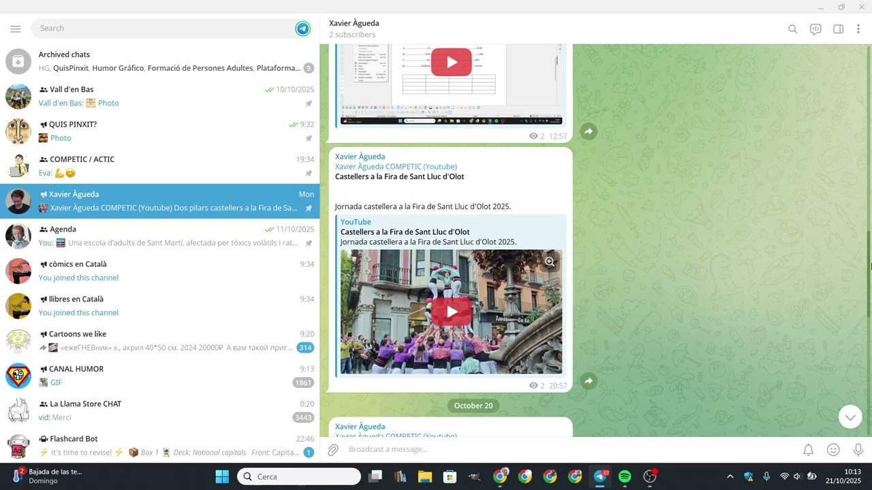The width and height of the screenshot is (872, 490).
Task: Click the 1861 unread badge on CANAL HUMOR
Action: pos(303,382)
